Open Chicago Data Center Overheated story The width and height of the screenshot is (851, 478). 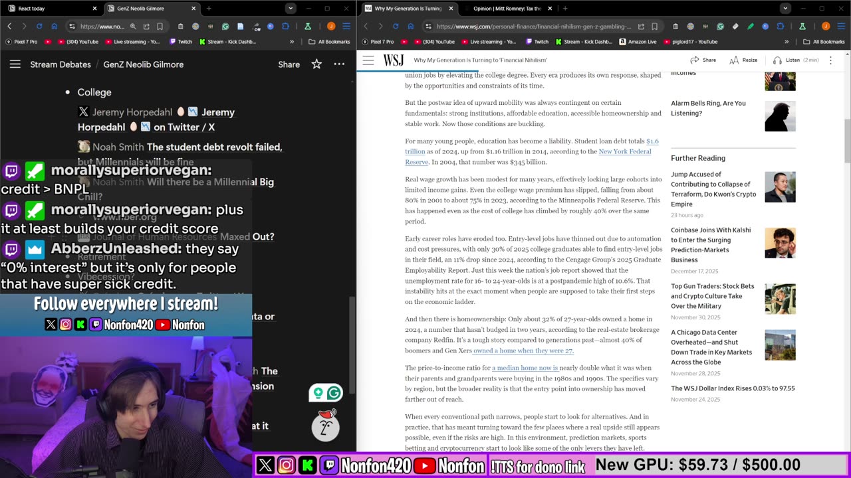point(711,347)
